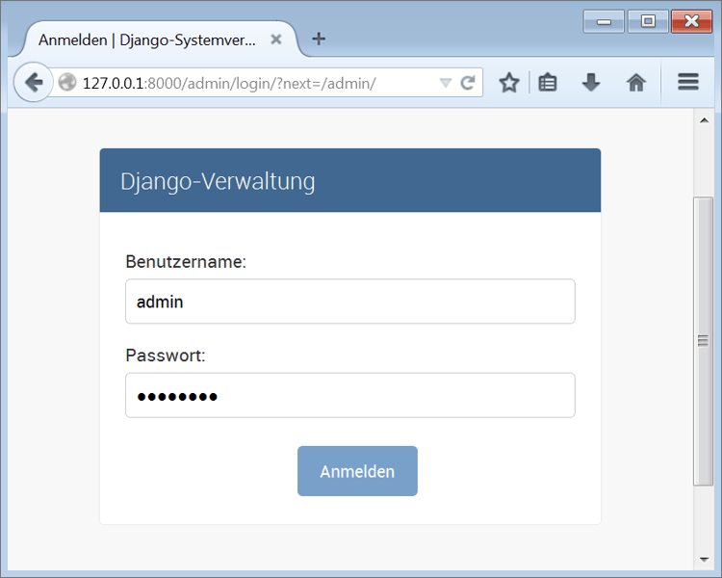Click the browser back arrow button
This screenshot has height=578, width=722.
click(34, 83)
